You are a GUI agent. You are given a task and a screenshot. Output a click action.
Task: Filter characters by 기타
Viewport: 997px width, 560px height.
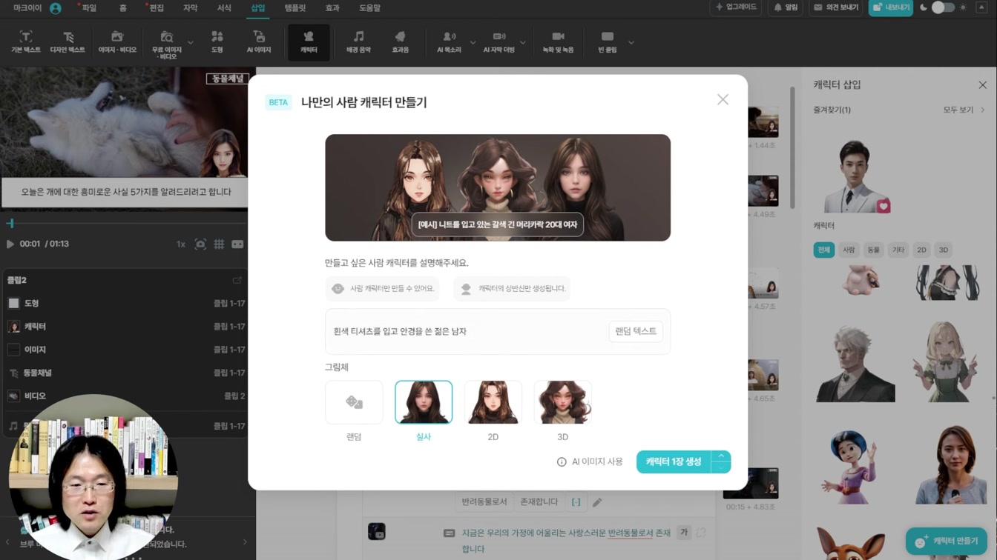coord(898,250)
